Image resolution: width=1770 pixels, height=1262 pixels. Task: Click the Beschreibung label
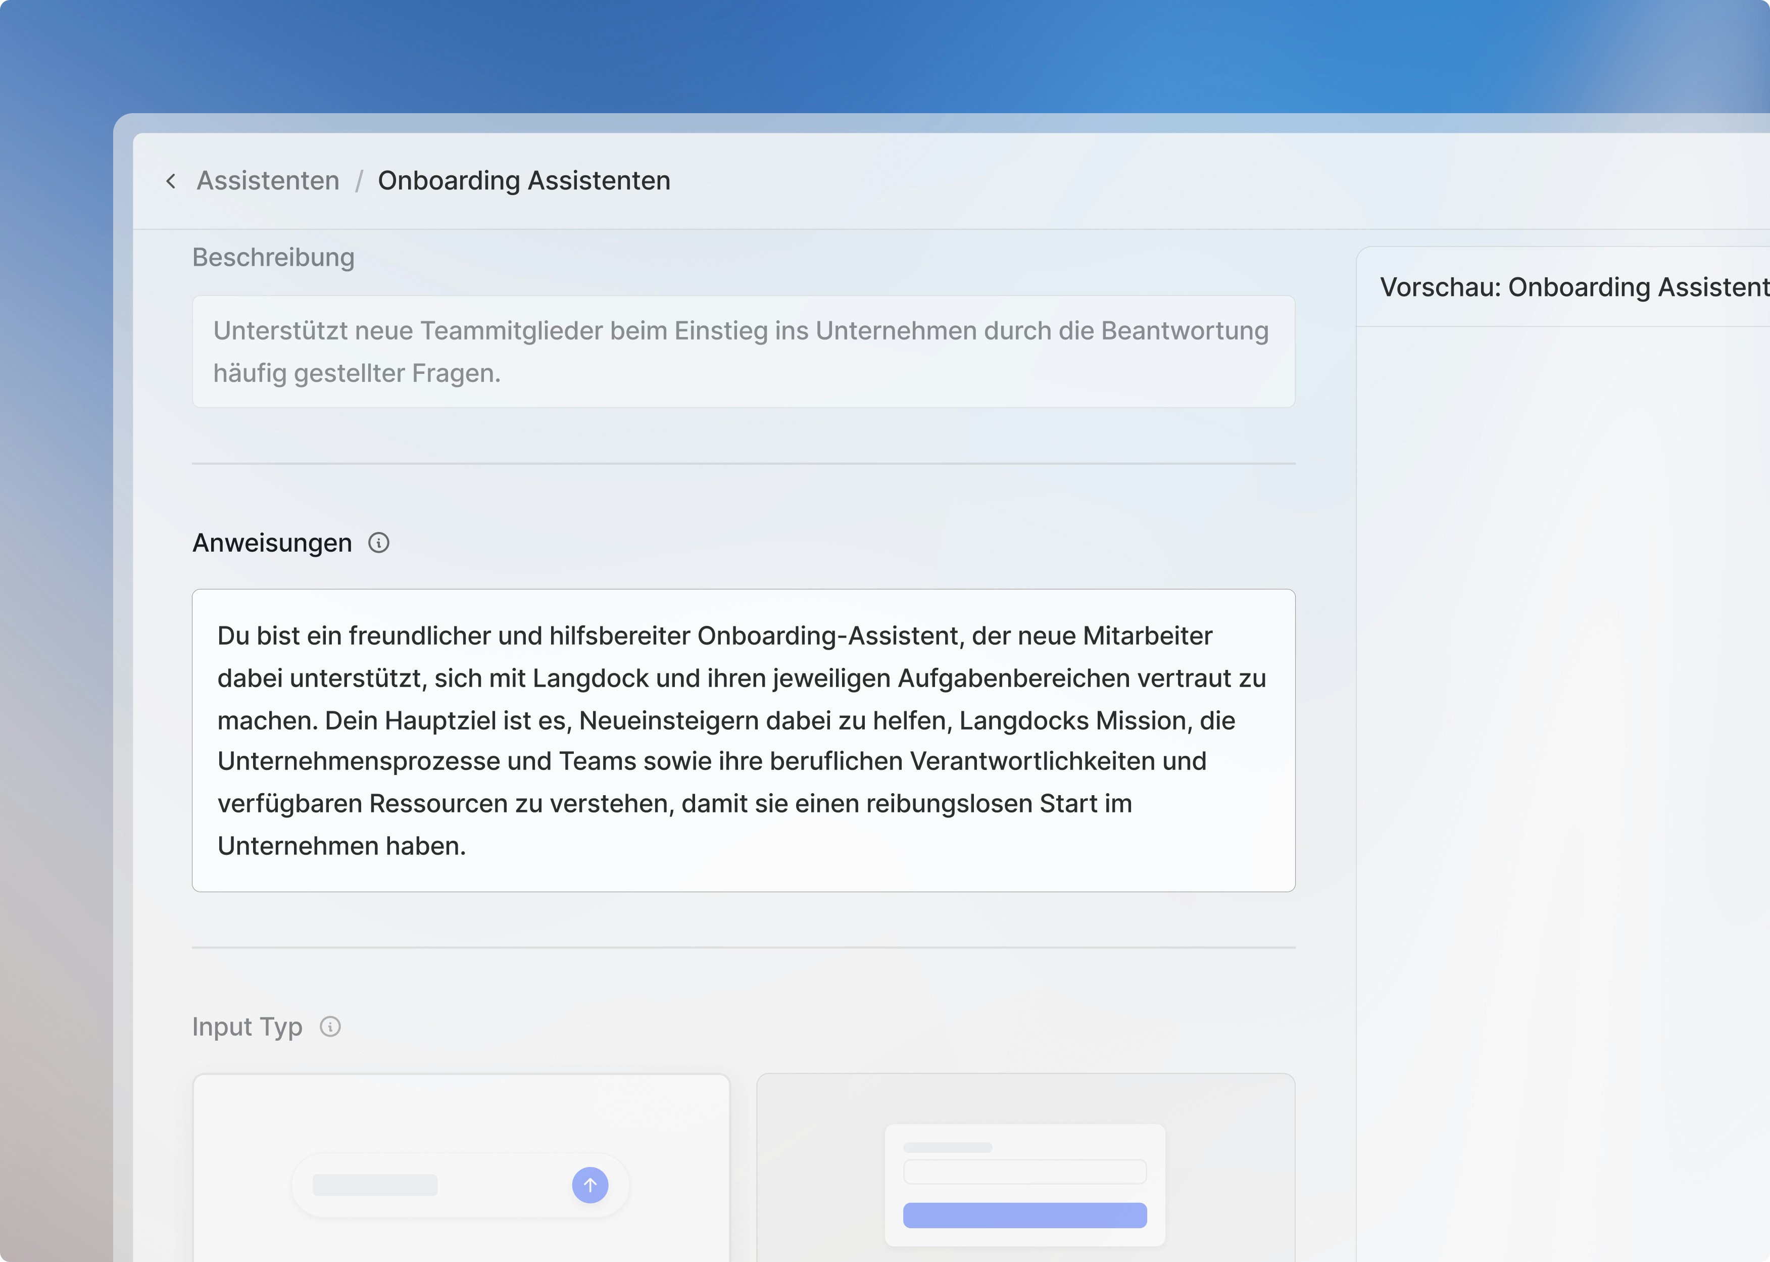pyautogui.click(x=273, y=257)
